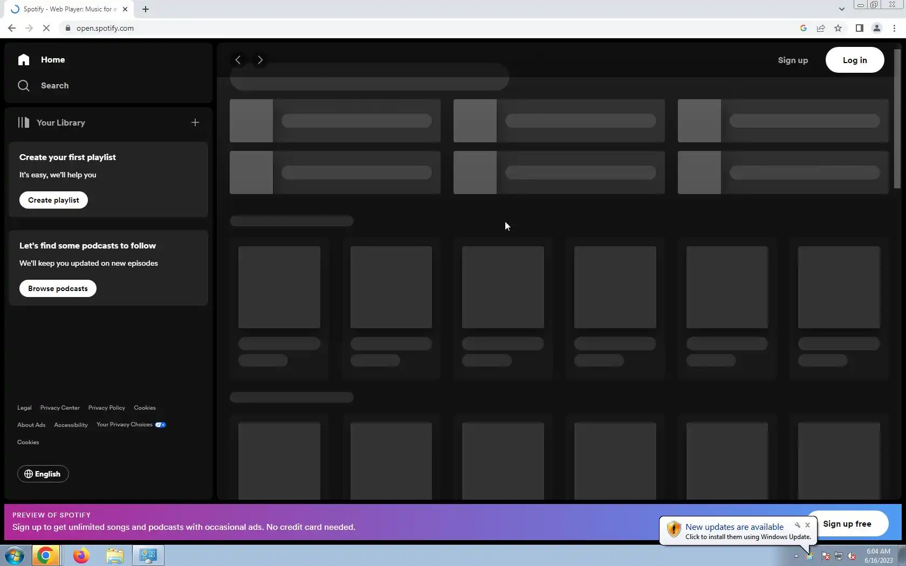
Task: Open File Explorer from taskbar
Action: [114, 555]
